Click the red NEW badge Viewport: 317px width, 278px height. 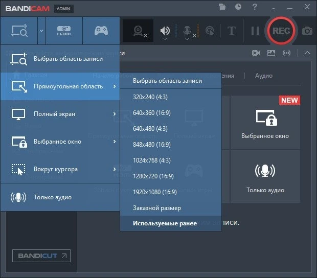pyautogui.click(x=289, y=100)
